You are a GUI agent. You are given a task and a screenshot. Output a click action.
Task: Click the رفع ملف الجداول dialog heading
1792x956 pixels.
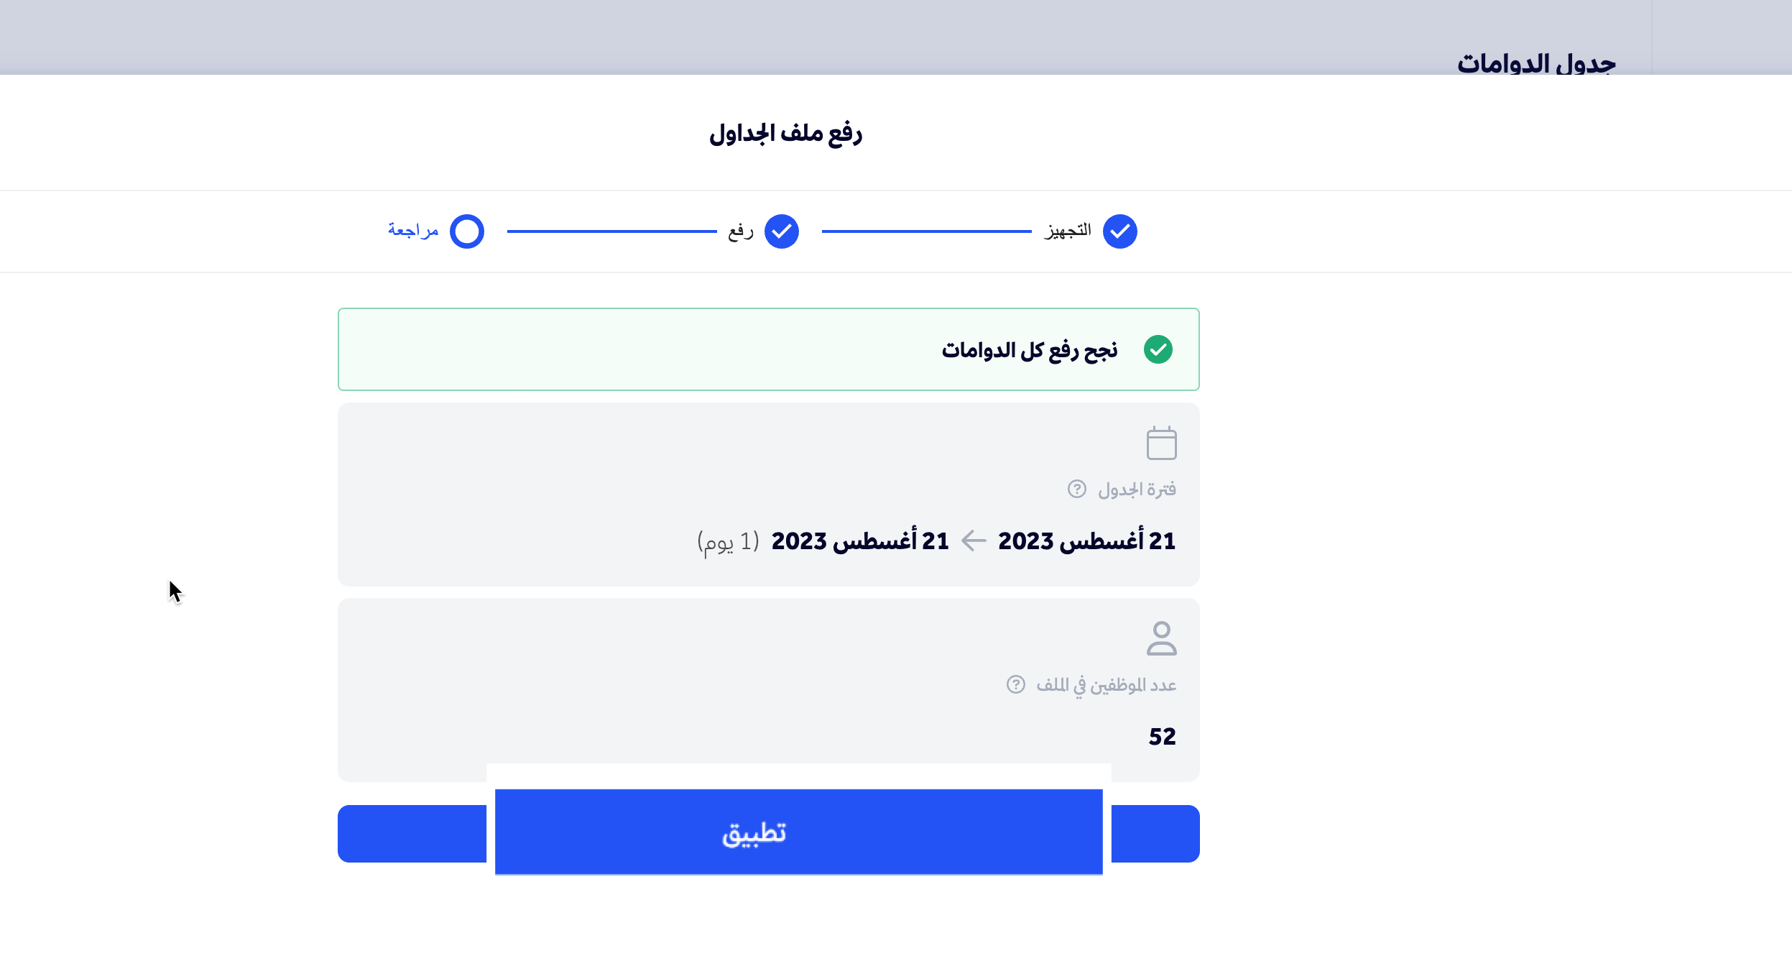point(785,134)
